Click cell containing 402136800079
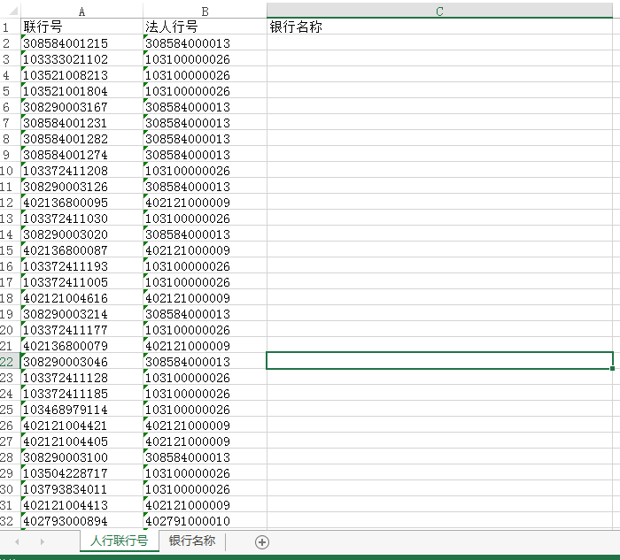 [81, 346]
